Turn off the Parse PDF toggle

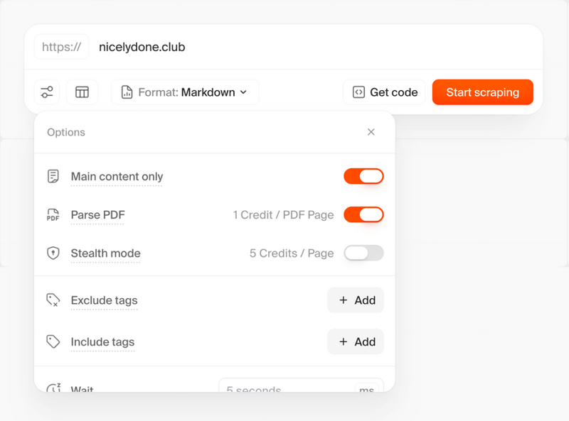363,214
